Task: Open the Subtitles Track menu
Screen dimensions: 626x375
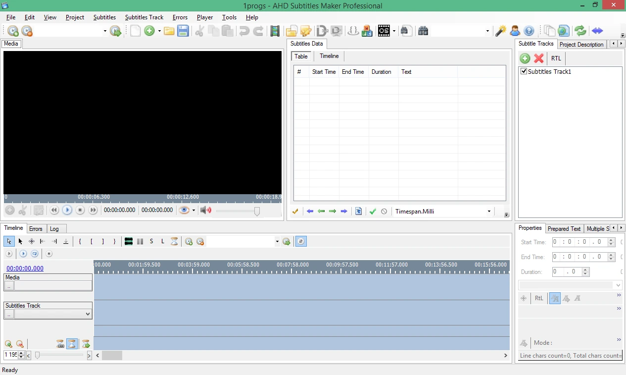Action: click(144, 17)
